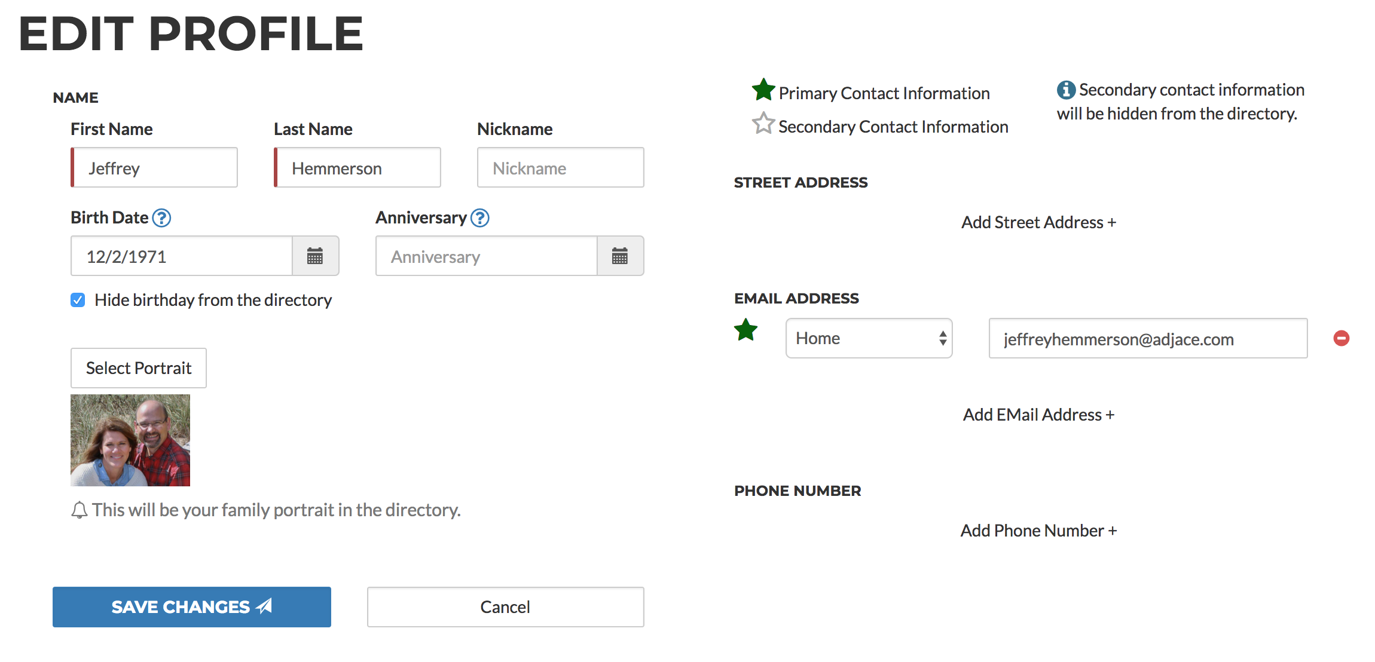Click the family portrait thumbnail
The width and height of the screenshot is (1375, 662).
tap(130, 440)
